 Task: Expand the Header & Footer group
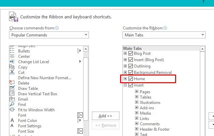pyautogui.click(x=137, y=129)
